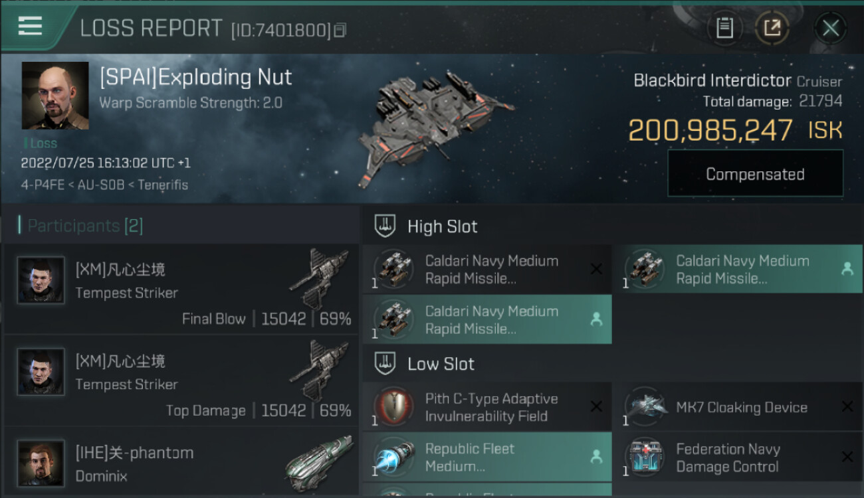
Task: Click the Compensated button
Action: tap(755, 174)
